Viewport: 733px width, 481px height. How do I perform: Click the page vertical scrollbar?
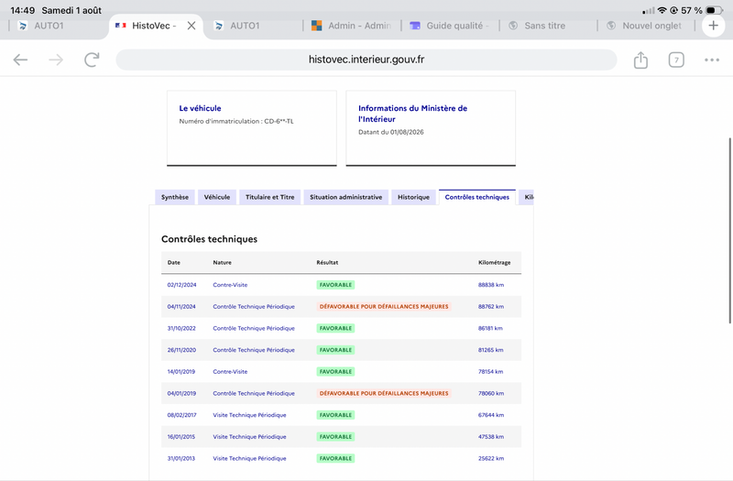coord(730,231)
